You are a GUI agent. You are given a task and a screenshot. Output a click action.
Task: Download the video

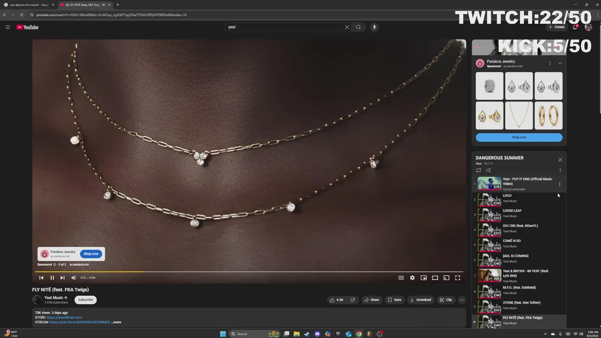421,300
